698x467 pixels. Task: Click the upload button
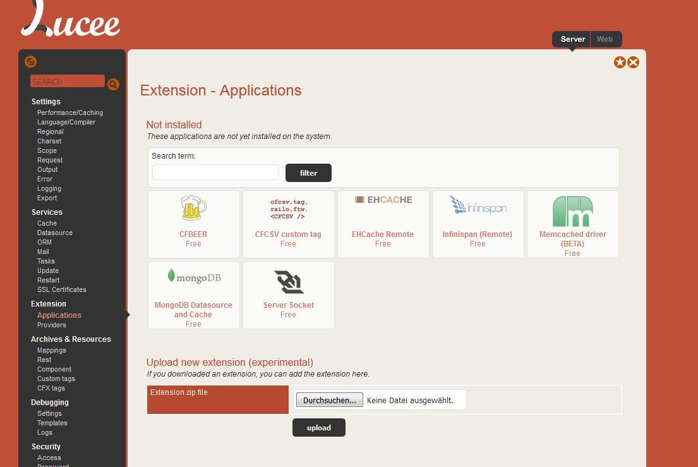pyautogui.click(x=319, y=427)
